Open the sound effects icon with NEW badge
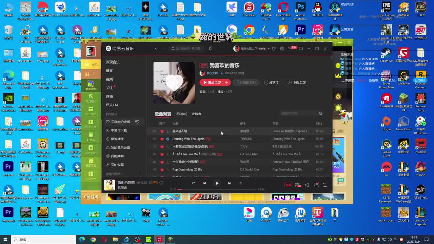The height and width of the screenshot is (244, 434). (x=298, y=185)
